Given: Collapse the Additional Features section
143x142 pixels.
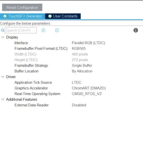Looking at the screenshot, I should 3,99.
